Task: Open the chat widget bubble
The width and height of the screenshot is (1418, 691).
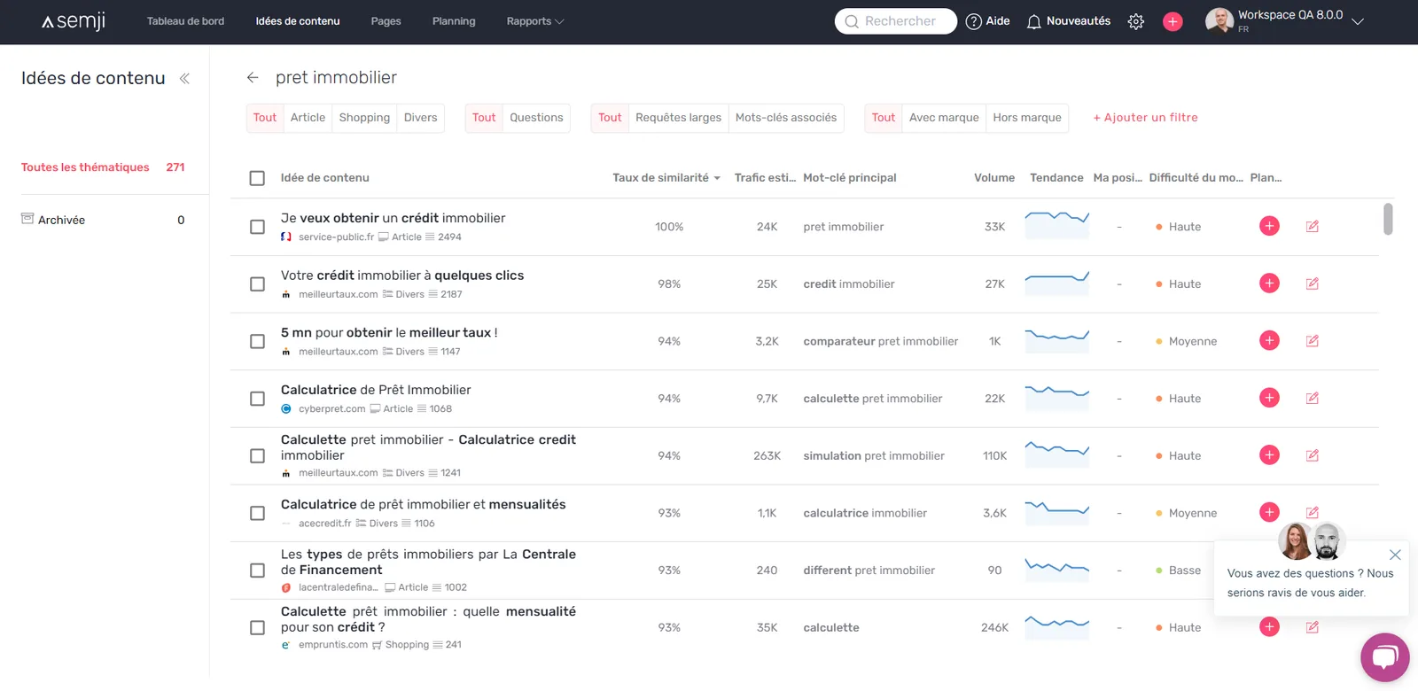Action: [x=1384, y=657]
